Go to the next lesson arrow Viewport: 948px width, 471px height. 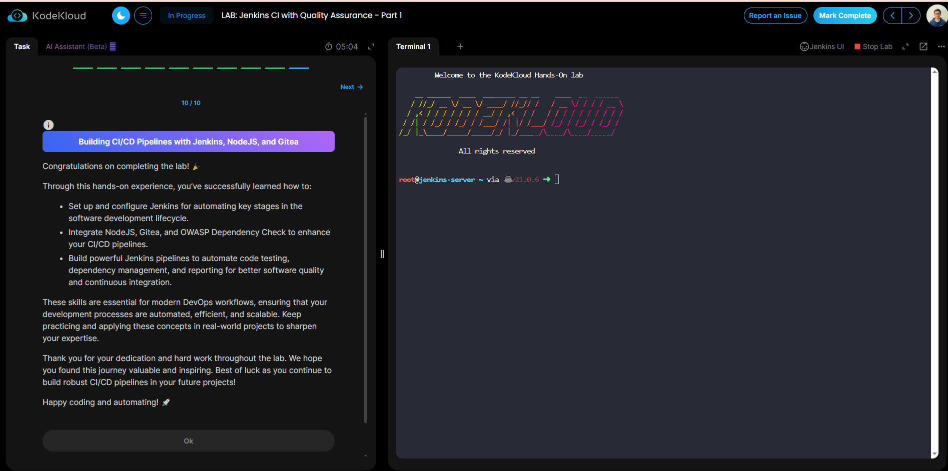pyautogui.click(x=911, y=15)
